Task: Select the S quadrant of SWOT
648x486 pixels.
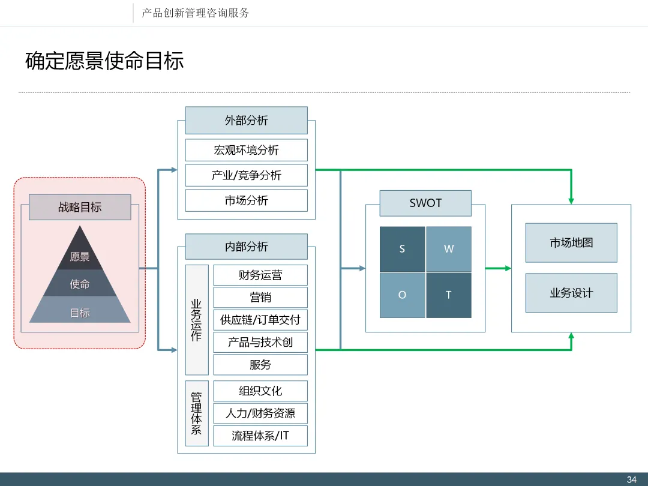Action: [402, 249]
